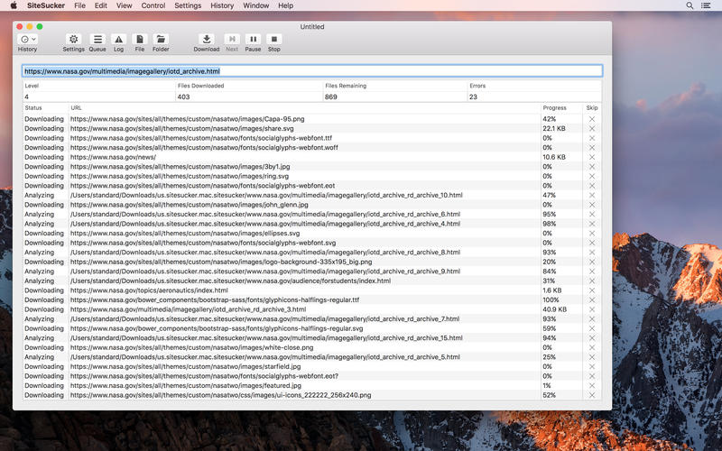Stop the site download
The height and width of the screenshot is (451, 722).
click(x=274, y=40)
